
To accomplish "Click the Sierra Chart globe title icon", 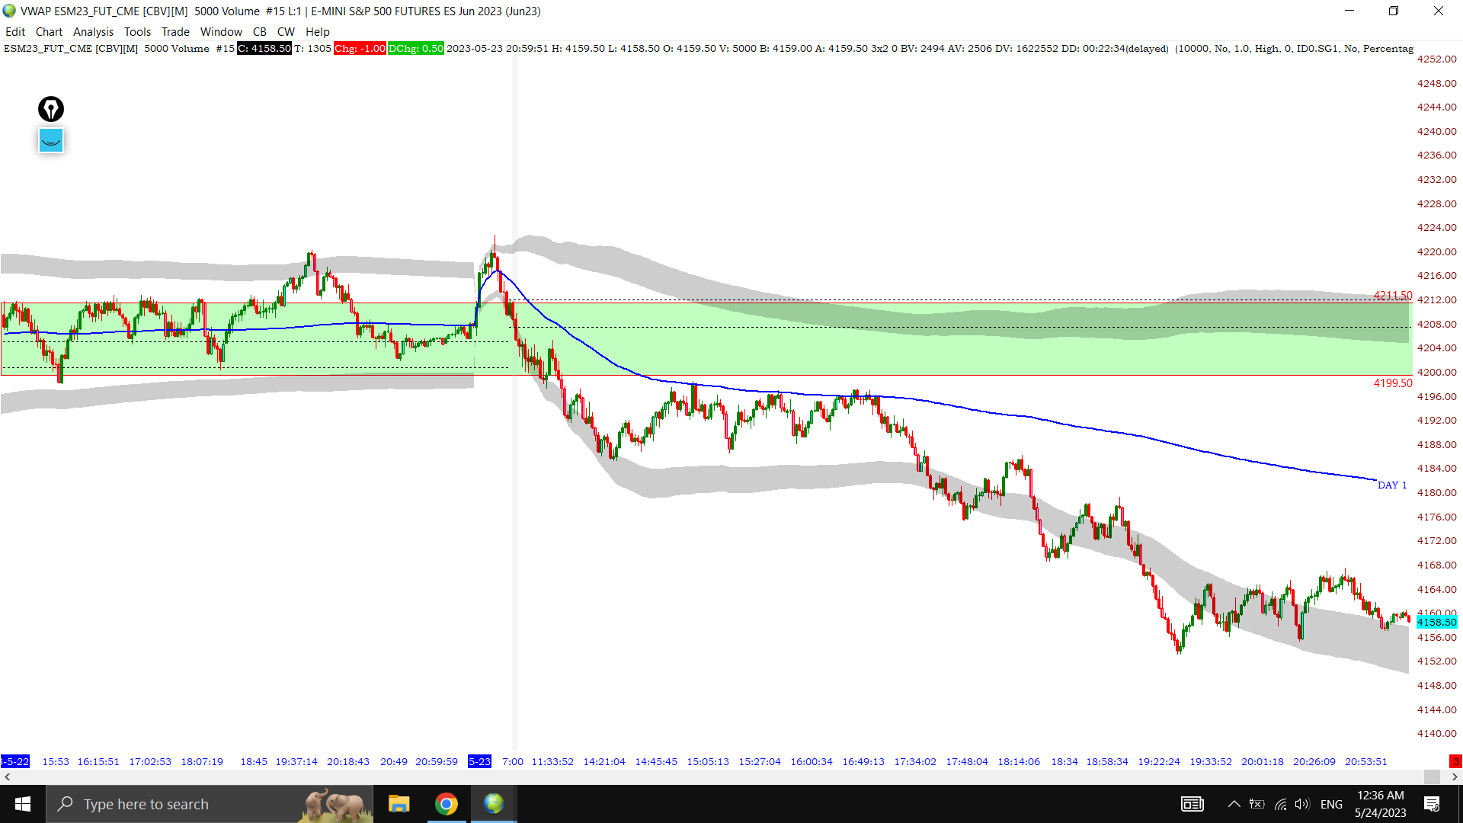I will click(9, 11).
